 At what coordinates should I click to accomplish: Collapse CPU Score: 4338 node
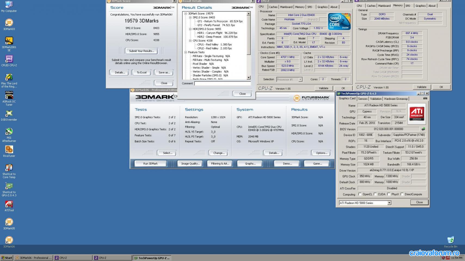coord(190,40)
